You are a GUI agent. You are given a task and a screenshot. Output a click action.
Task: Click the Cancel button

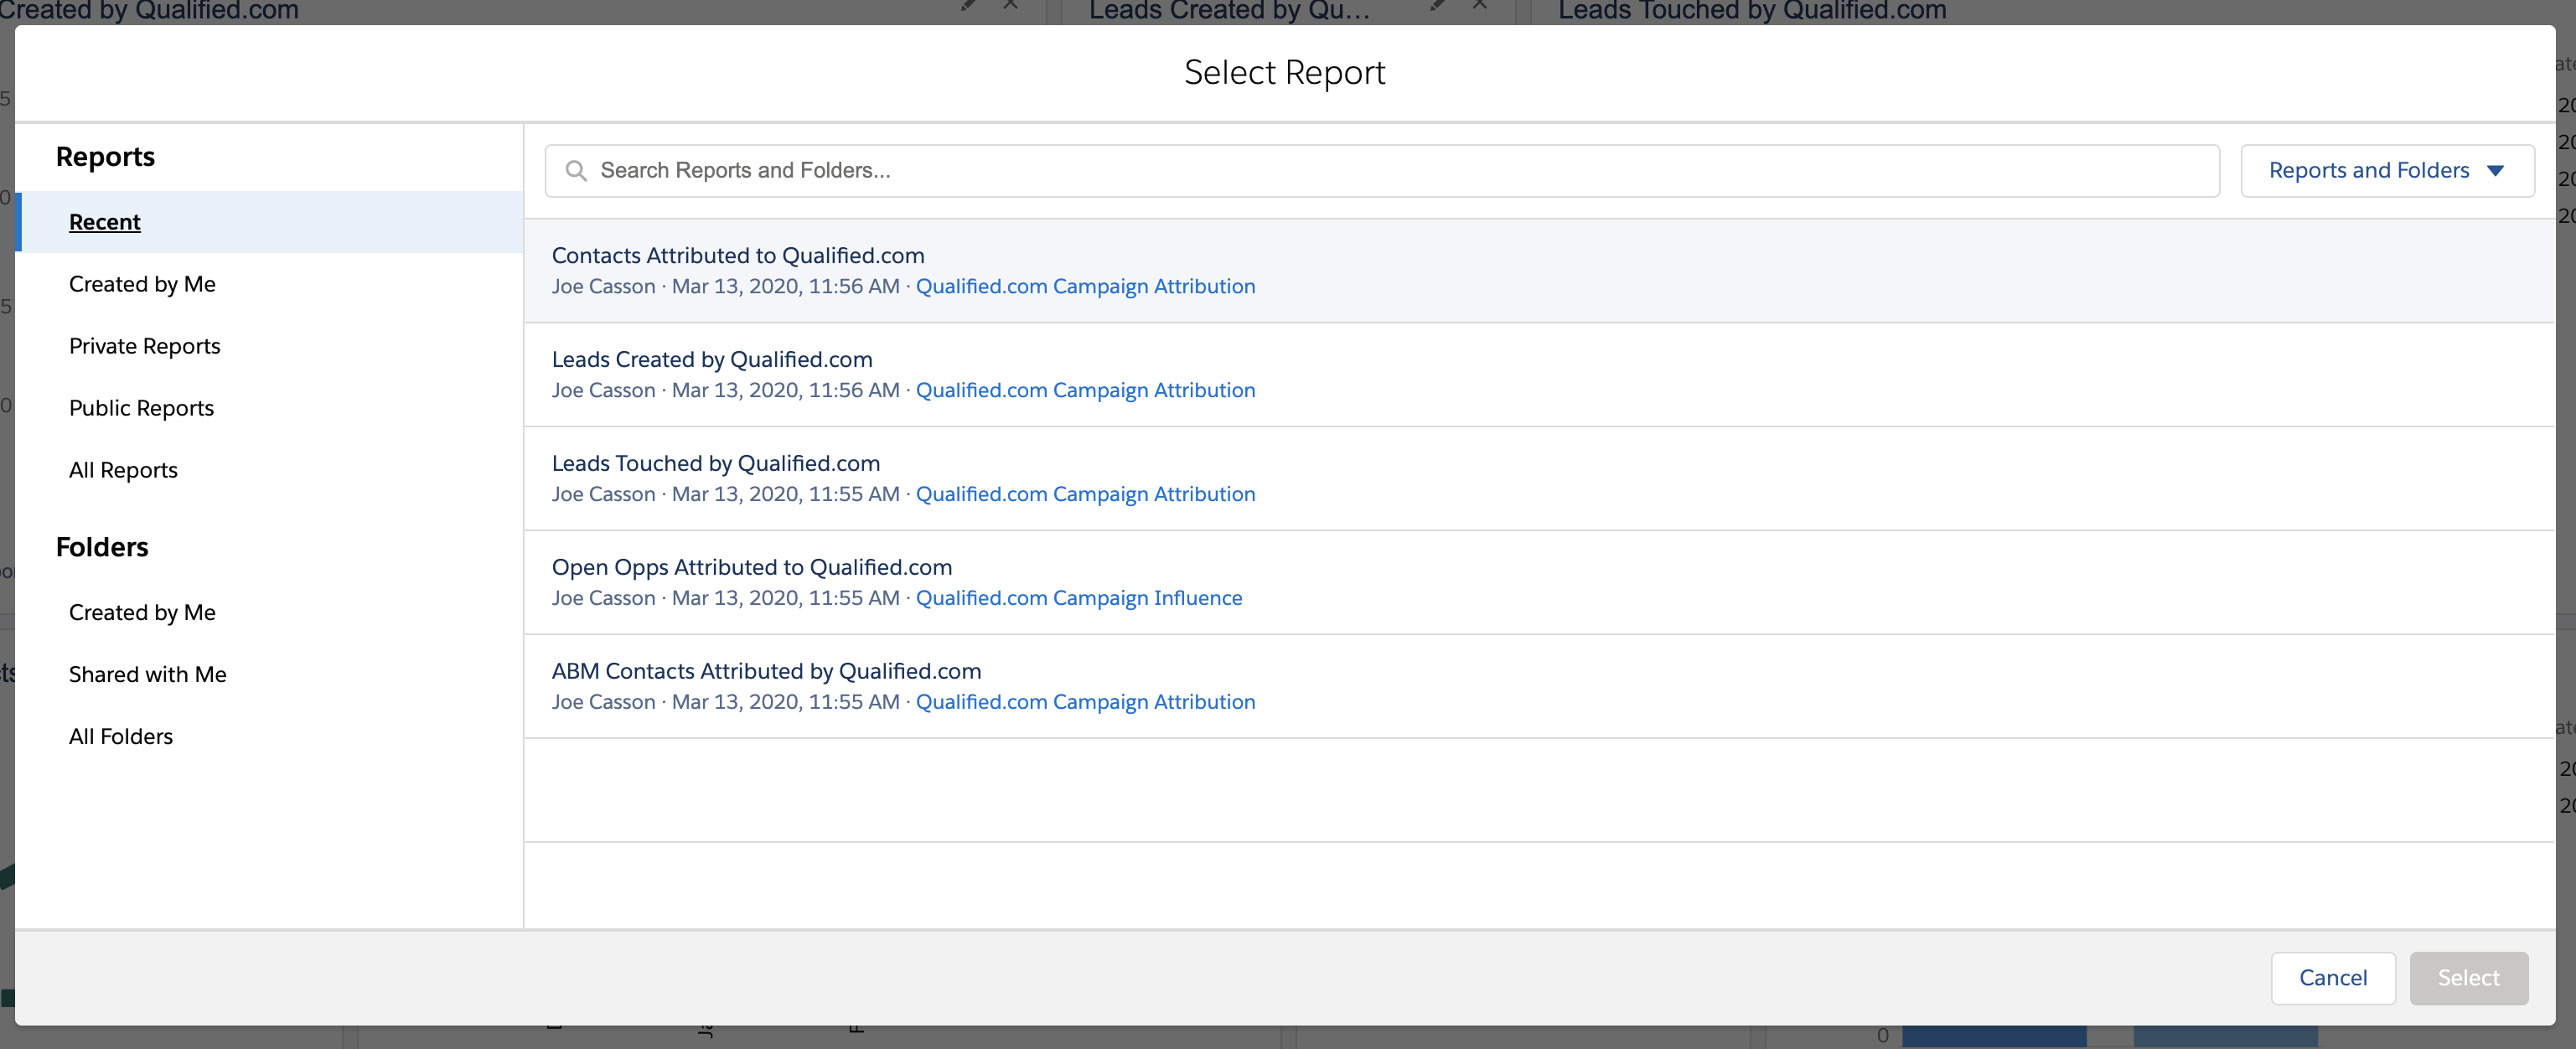click(x=2332, y=978)
